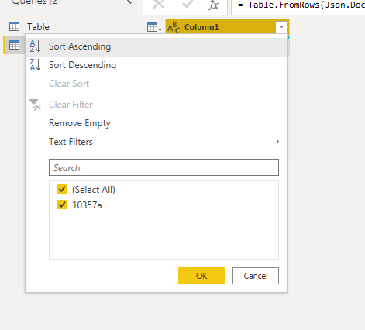The image size is (365, 330).
Task: Click the Table query grid icon
Action: (14, 26)
